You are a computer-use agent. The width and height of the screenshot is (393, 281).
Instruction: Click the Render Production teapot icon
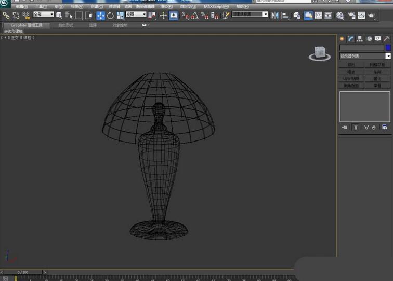(372, 16)
